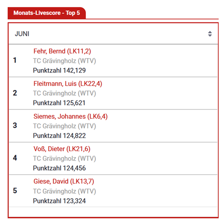Open the JUNI month dropdown arrows
The height and width of the screenshot is (222, 223).
[210, 34]
